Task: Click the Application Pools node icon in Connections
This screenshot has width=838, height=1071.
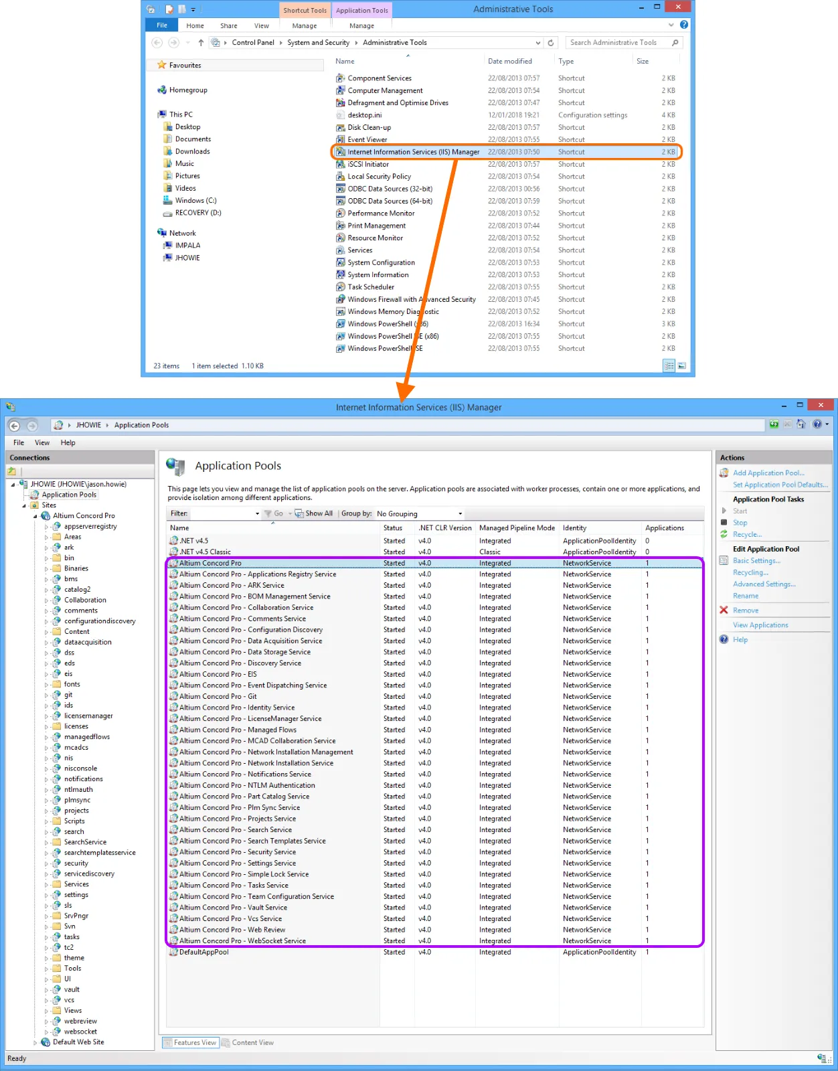Action: [35, 495]
